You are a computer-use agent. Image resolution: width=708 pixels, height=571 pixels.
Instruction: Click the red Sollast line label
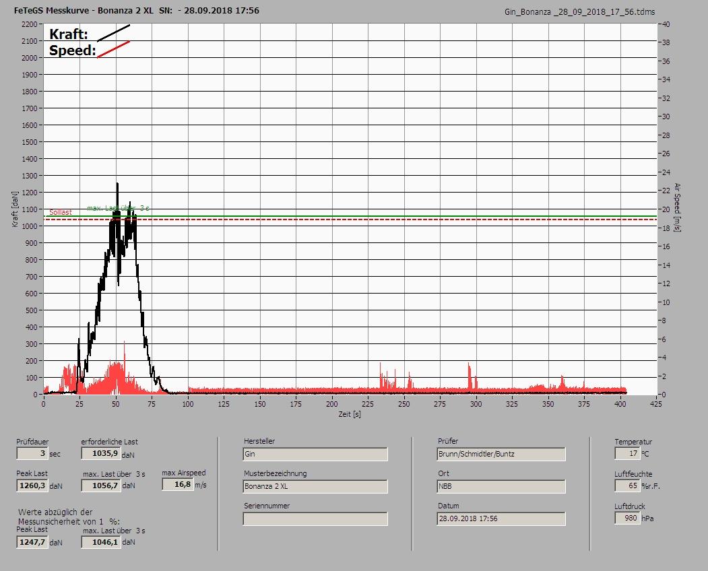tap(61, 212)
